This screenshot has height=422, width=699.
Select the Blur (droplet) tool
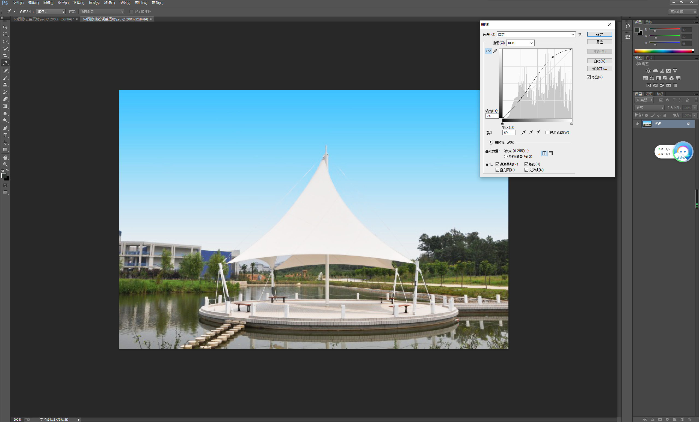[5, 113]
